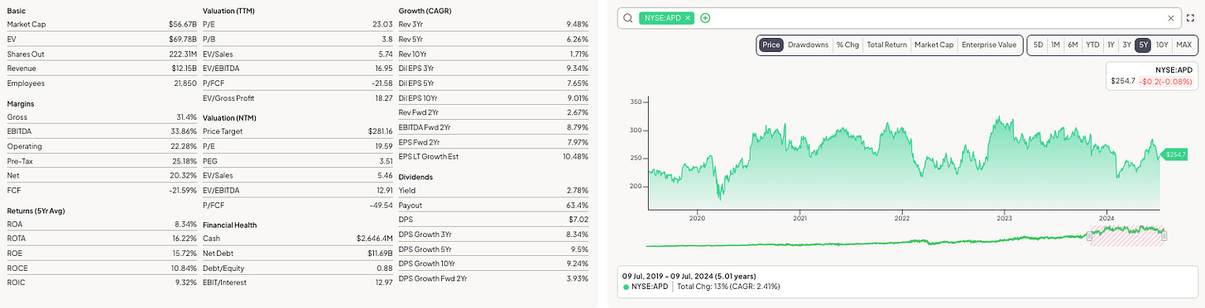Viewport: 1205px width, 308px height.
Task: Select the YTD time range
Action: pos(1092,45)
